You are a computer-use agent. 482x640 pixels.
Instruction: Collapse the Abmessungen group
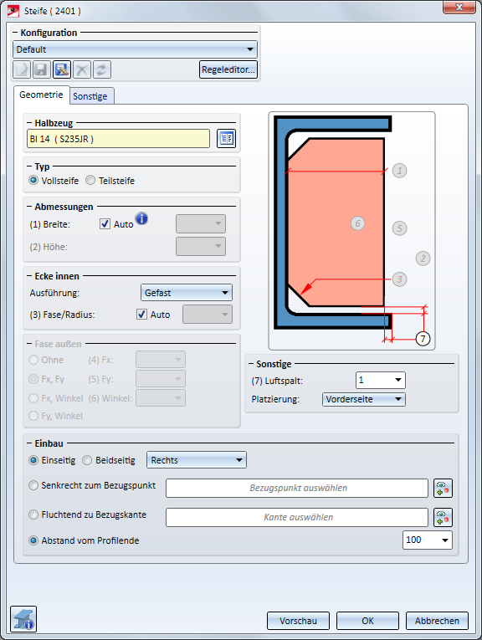pyautogui.click(x=29, y=207)
